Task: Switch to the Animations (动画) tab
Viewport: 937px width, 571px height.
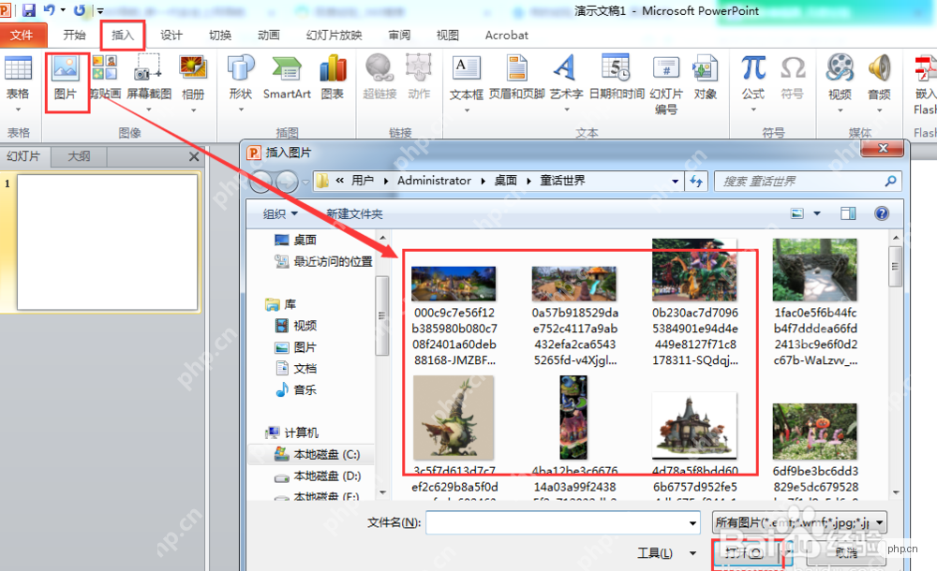Action: click(268, 36)
